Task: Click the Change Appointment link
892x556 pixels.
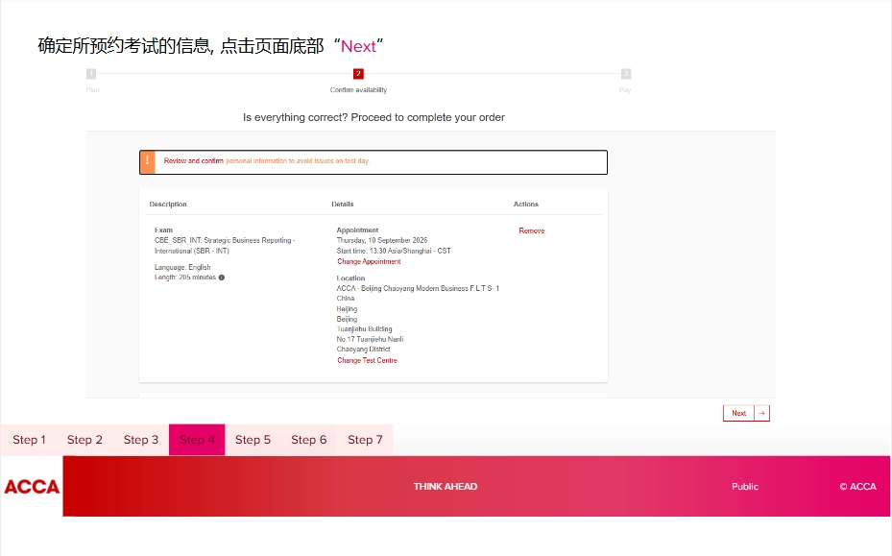Action: (x=369, y=262)
